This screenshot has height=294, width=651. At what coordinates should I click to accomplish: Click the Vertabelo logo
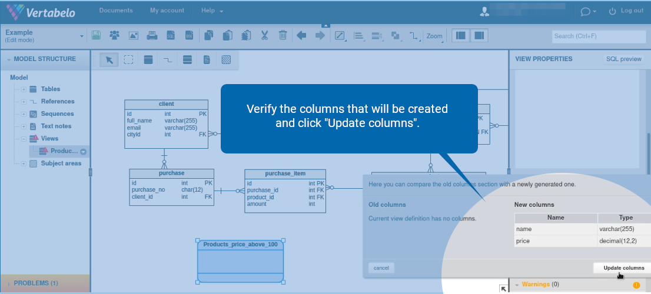coord(41,12)
